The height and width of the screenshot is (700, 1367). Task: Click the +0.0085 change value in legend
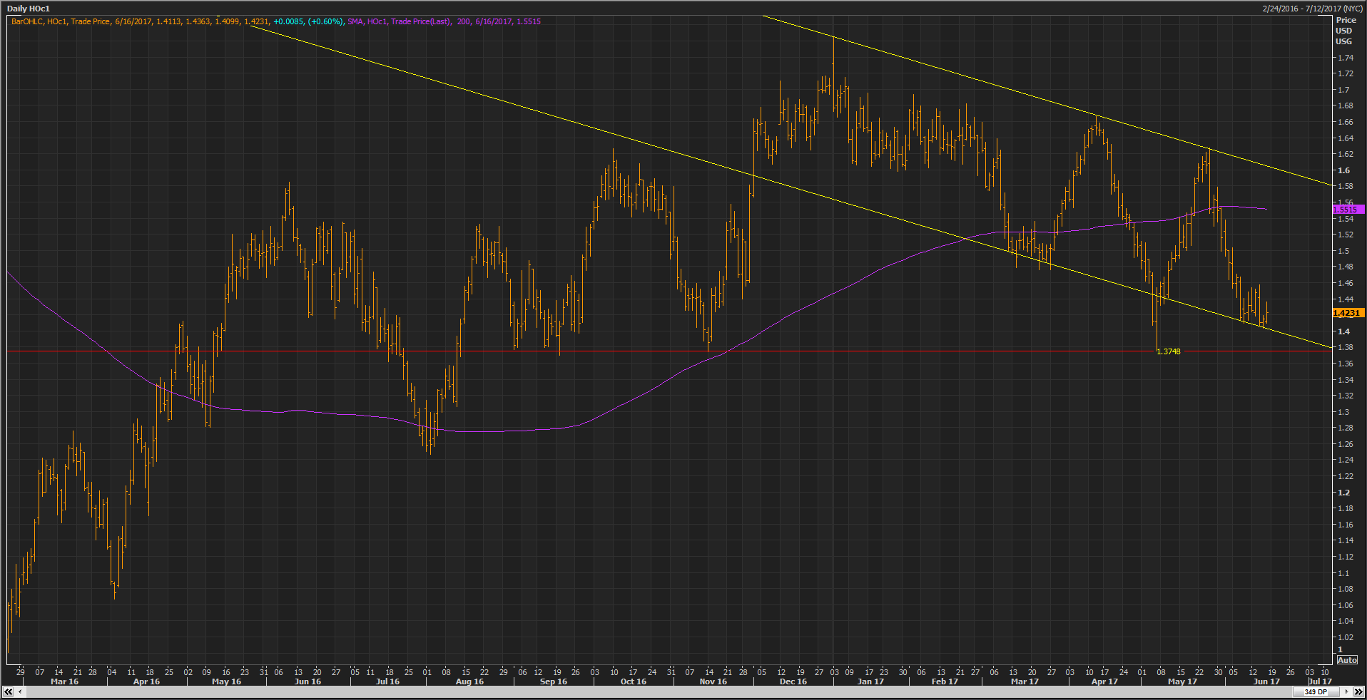coord(288,21)
